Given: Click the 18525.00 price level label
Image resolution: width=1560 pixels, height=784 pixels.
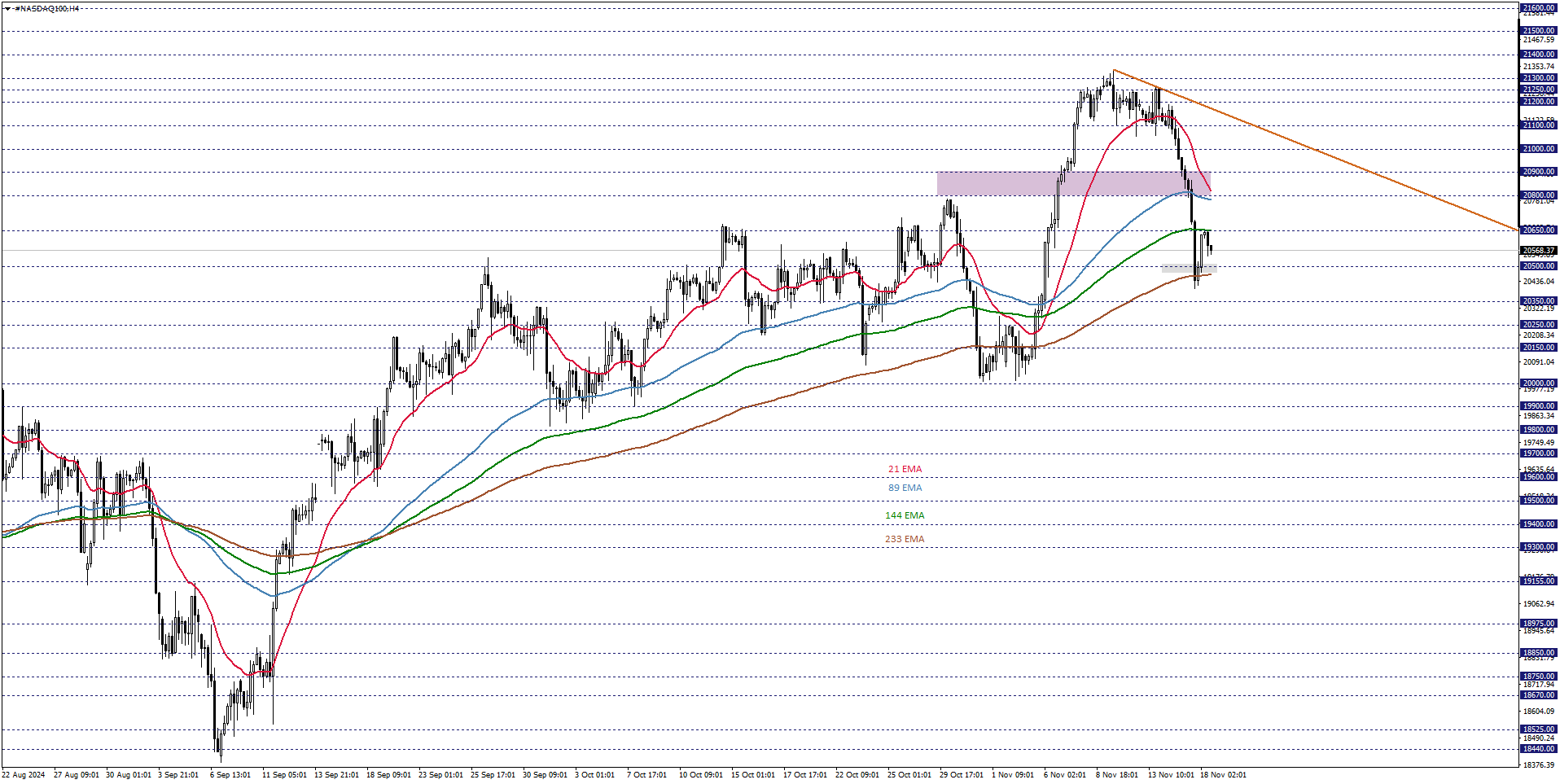Looking at the screenshot, I should 1539,729.
